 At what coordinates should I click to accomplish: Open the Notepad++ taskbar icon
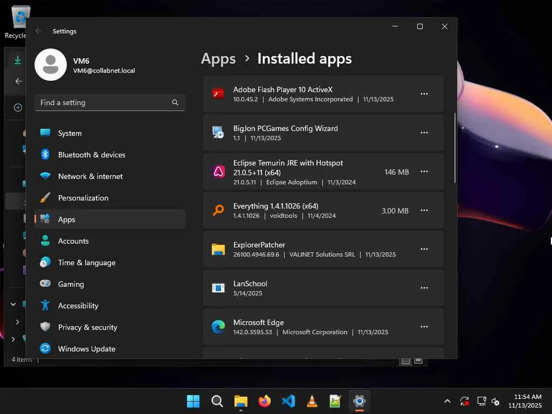coord(335,401)
